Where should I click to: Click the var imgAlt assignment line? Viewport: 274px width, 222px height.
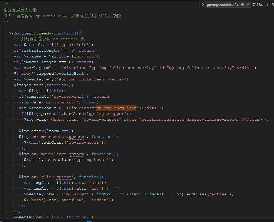tap(72, 188)
